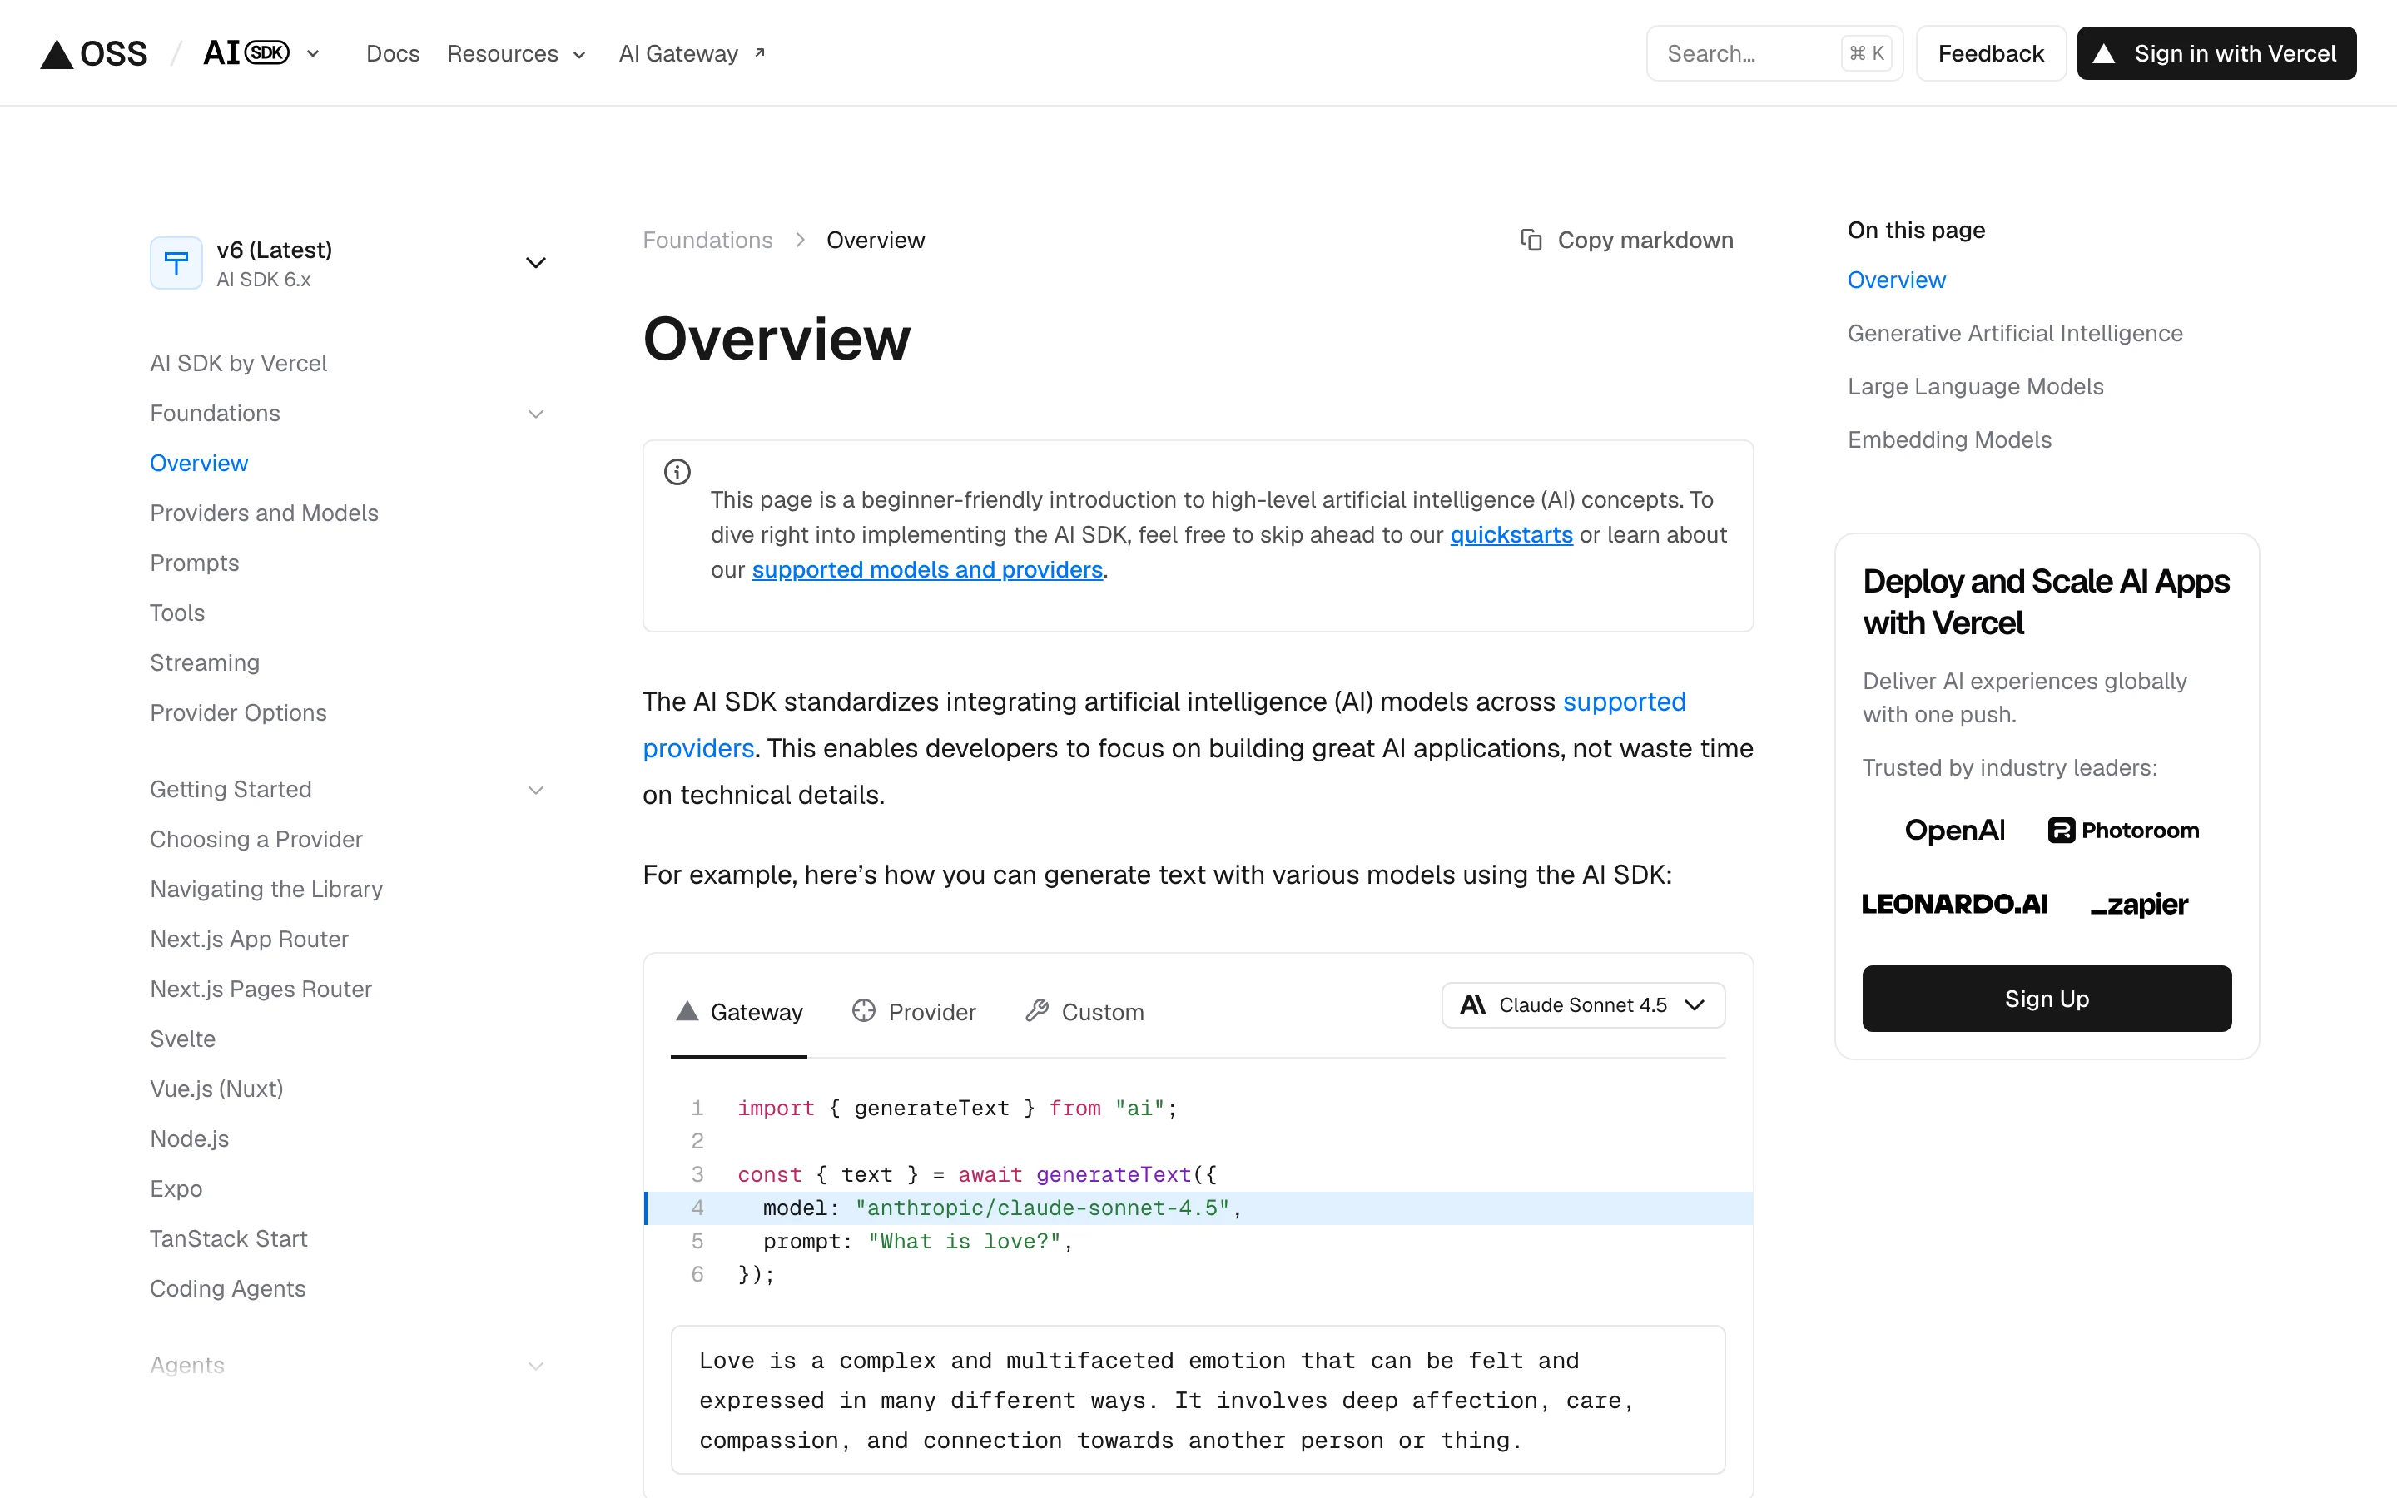Click the Overview breadcrumb text
Image resolution: width=2397 pixels, height=1498 pixels.
(x=876, y=240)
